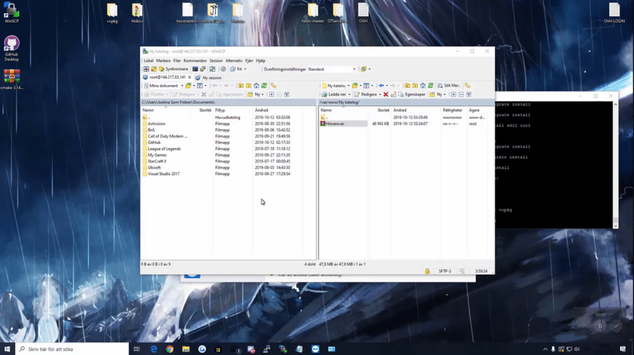Open Lokal menu
This screenshot has height=355, width=634.
[148, 61]
